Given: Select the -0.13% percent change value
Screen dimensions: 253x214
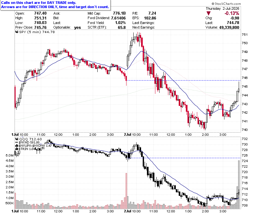Looking at the screenshot, I should click(232, 13).
